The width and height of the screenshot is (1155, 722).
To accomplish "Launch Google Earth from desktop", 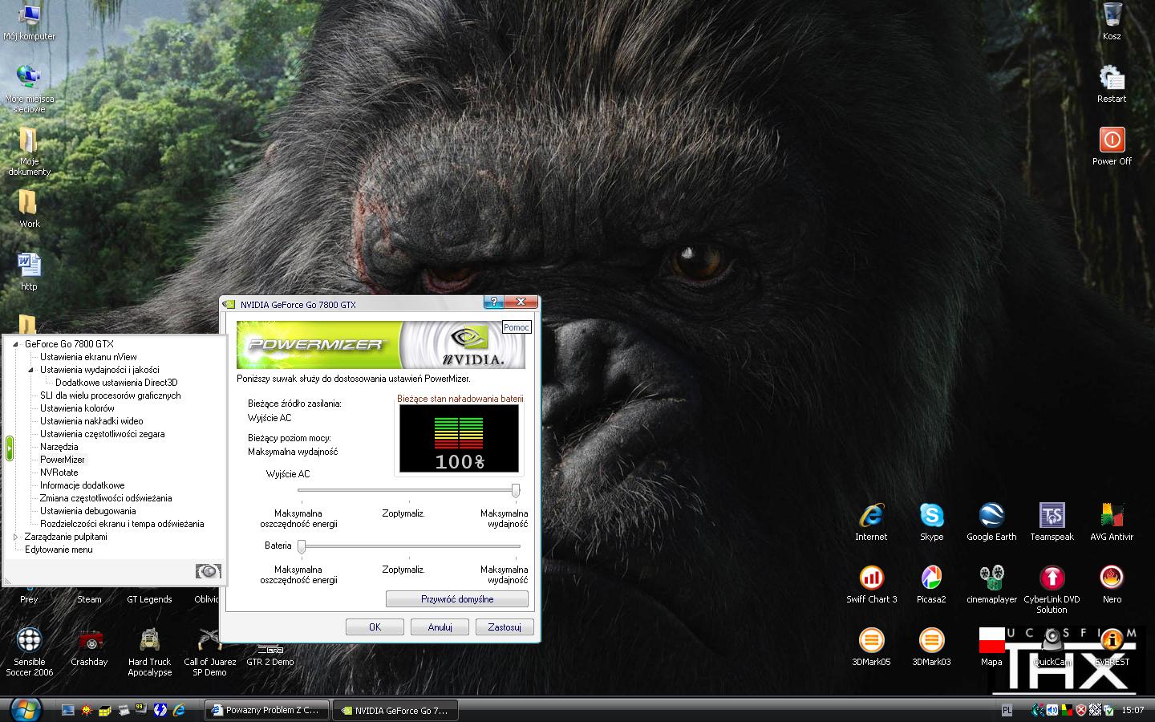I will (991, 521).
